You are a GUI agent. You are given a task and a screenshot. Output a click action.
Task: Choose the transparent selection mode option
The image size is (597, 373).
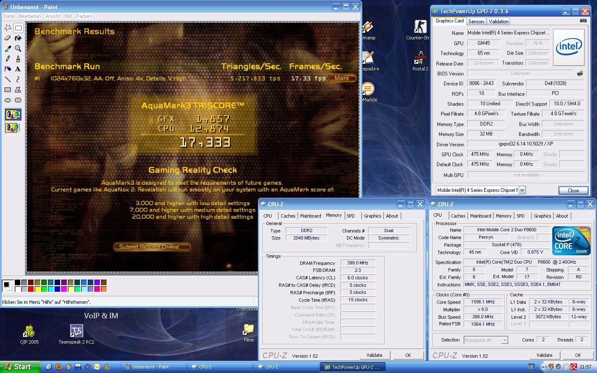tap(13, 128)
